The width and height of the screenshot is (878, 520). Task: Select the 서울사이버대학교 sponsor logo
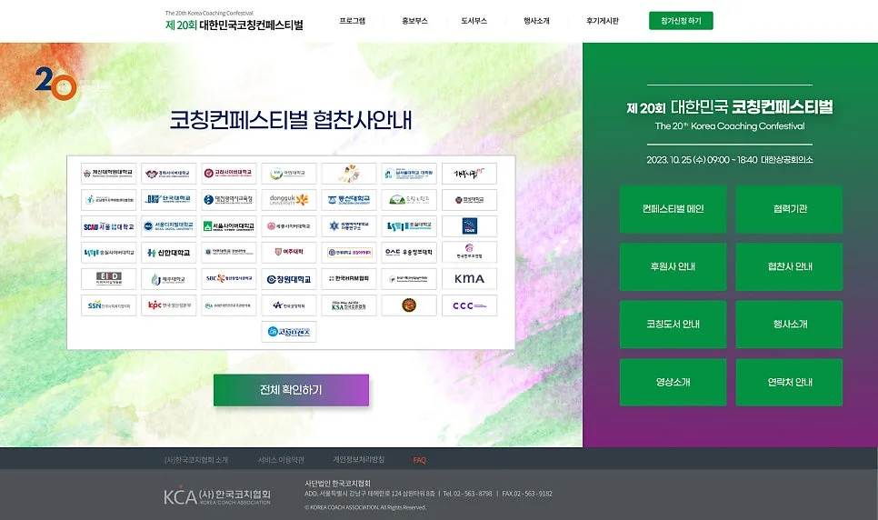229,226
